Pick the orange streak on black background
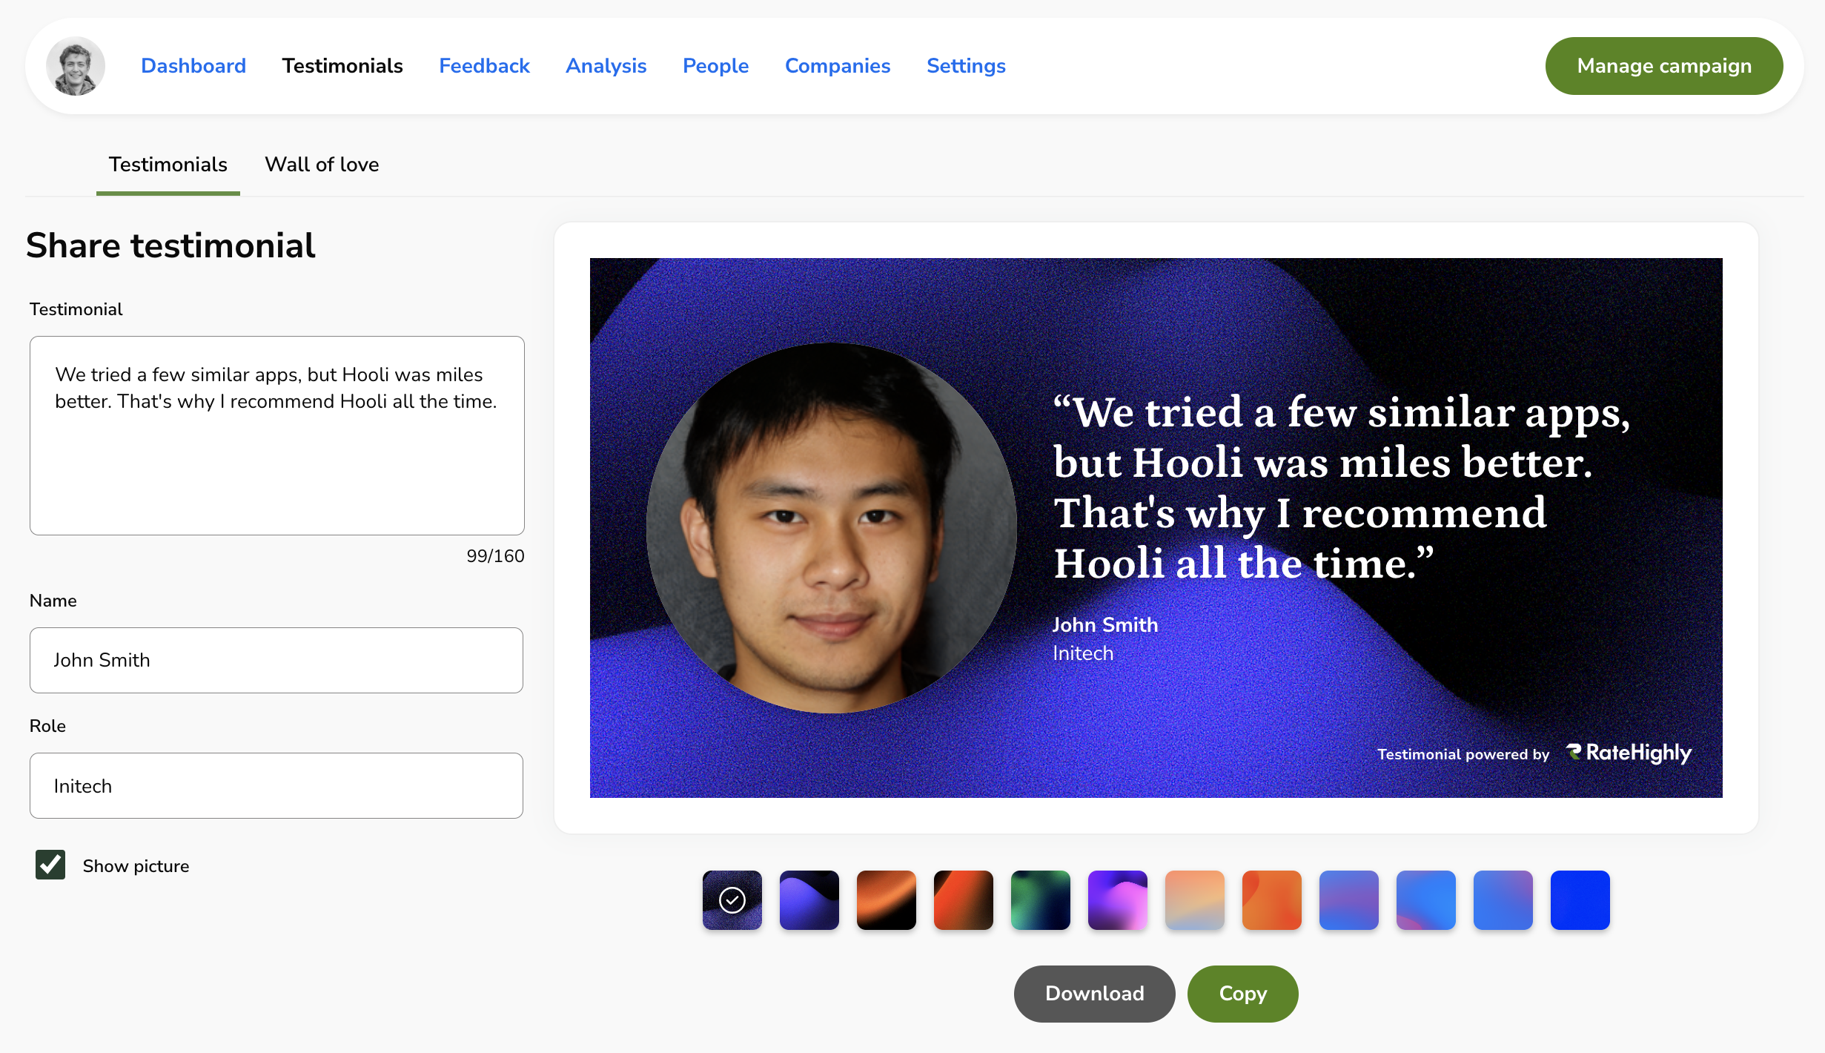The height and width of the screenshot is (1053, 1825). (x=886, y=899)
